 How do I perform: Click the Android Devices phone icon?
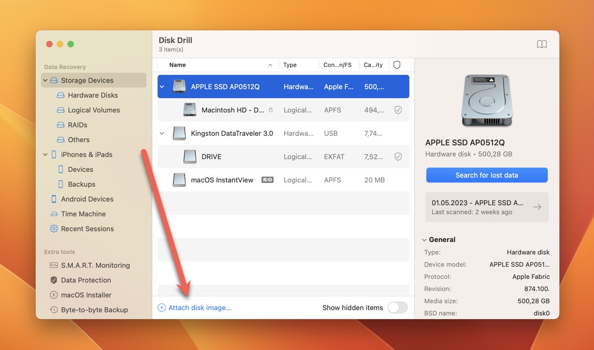pyautogui.click(x=54, y=199)
